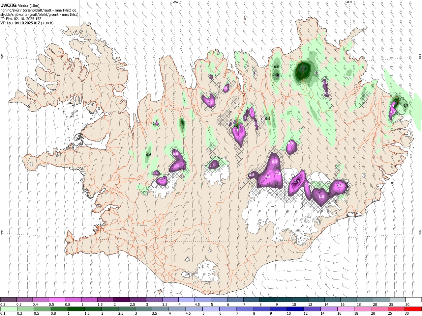The width and height of the screenshot is (422, 316).
Task: Click the 'VT: Lau. 04.10.2025 01Z (+34 h)' line
Action: click(x=27, y=23)
